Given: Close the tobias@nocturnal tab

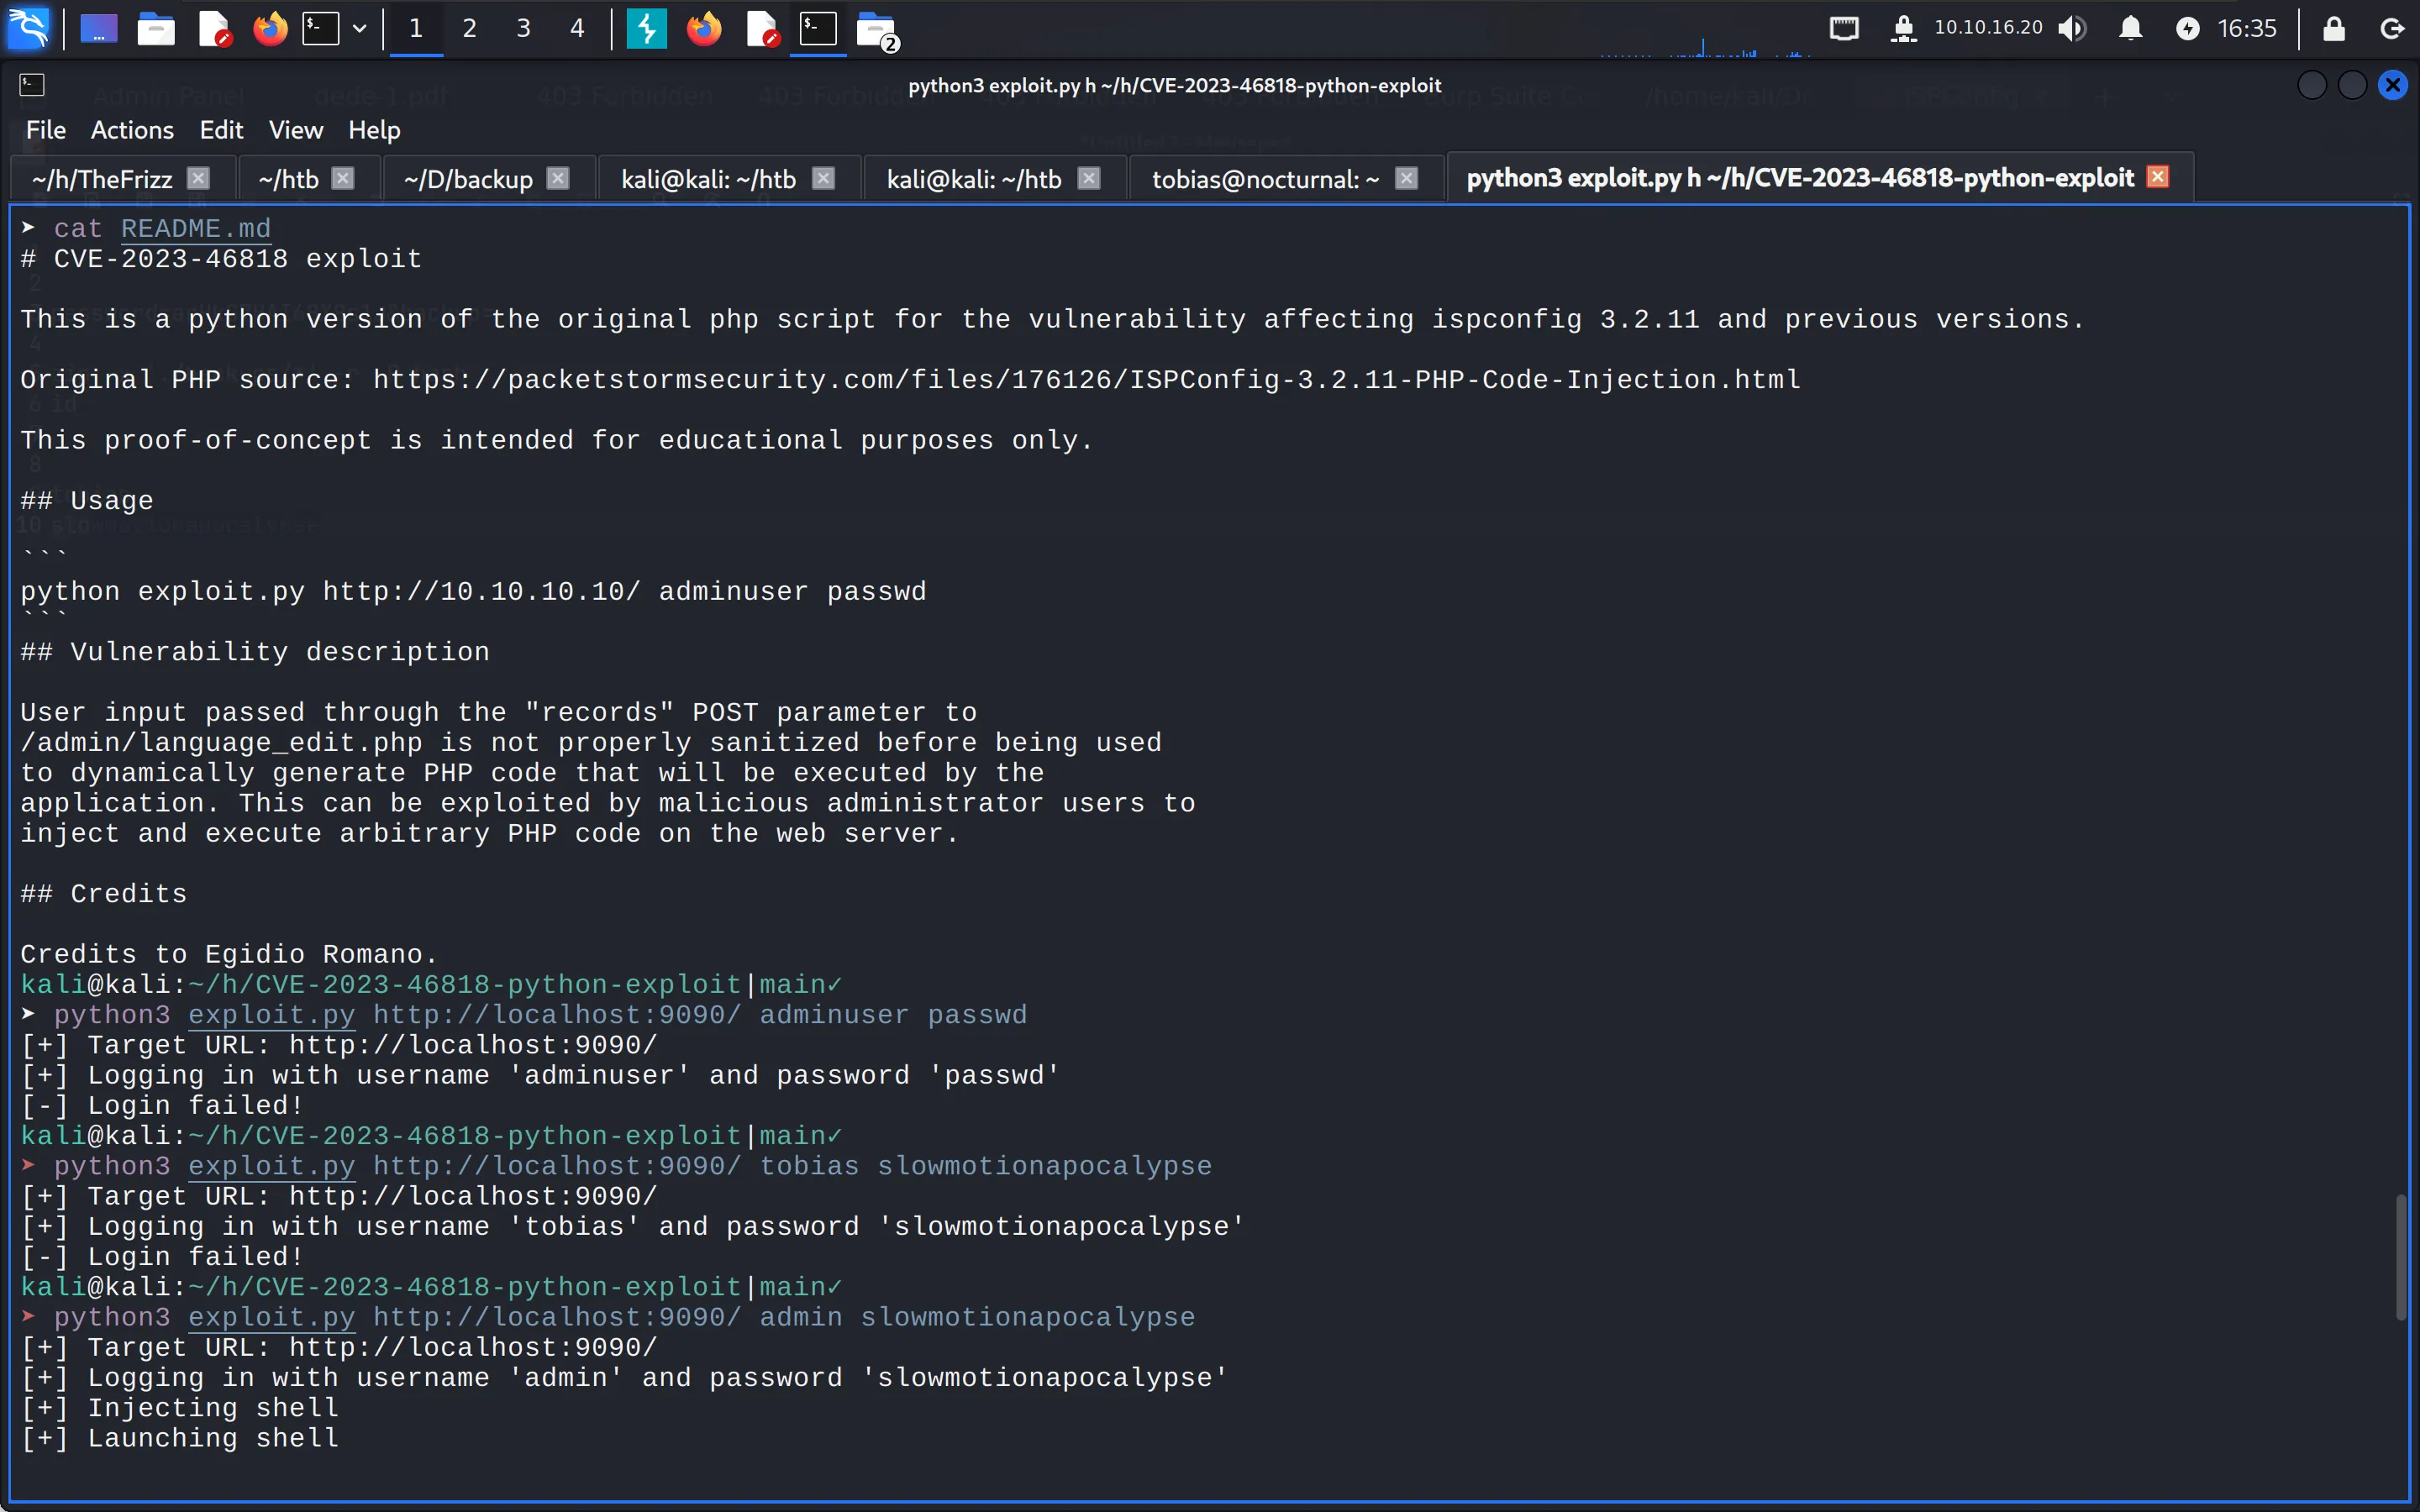Looking at the screenshot, I should (x=1407, y=178).
